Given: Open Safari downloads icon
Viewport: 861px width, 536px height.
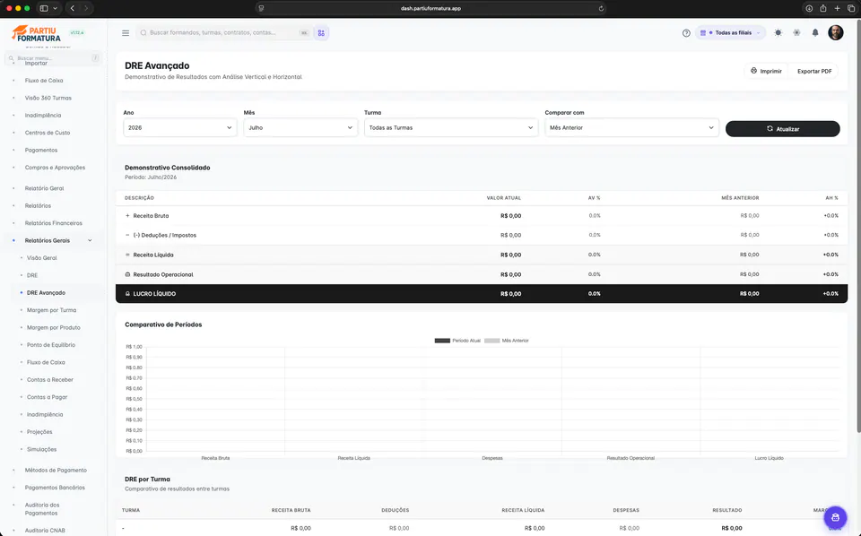Looking at the screenshot, I should (809, 8).
